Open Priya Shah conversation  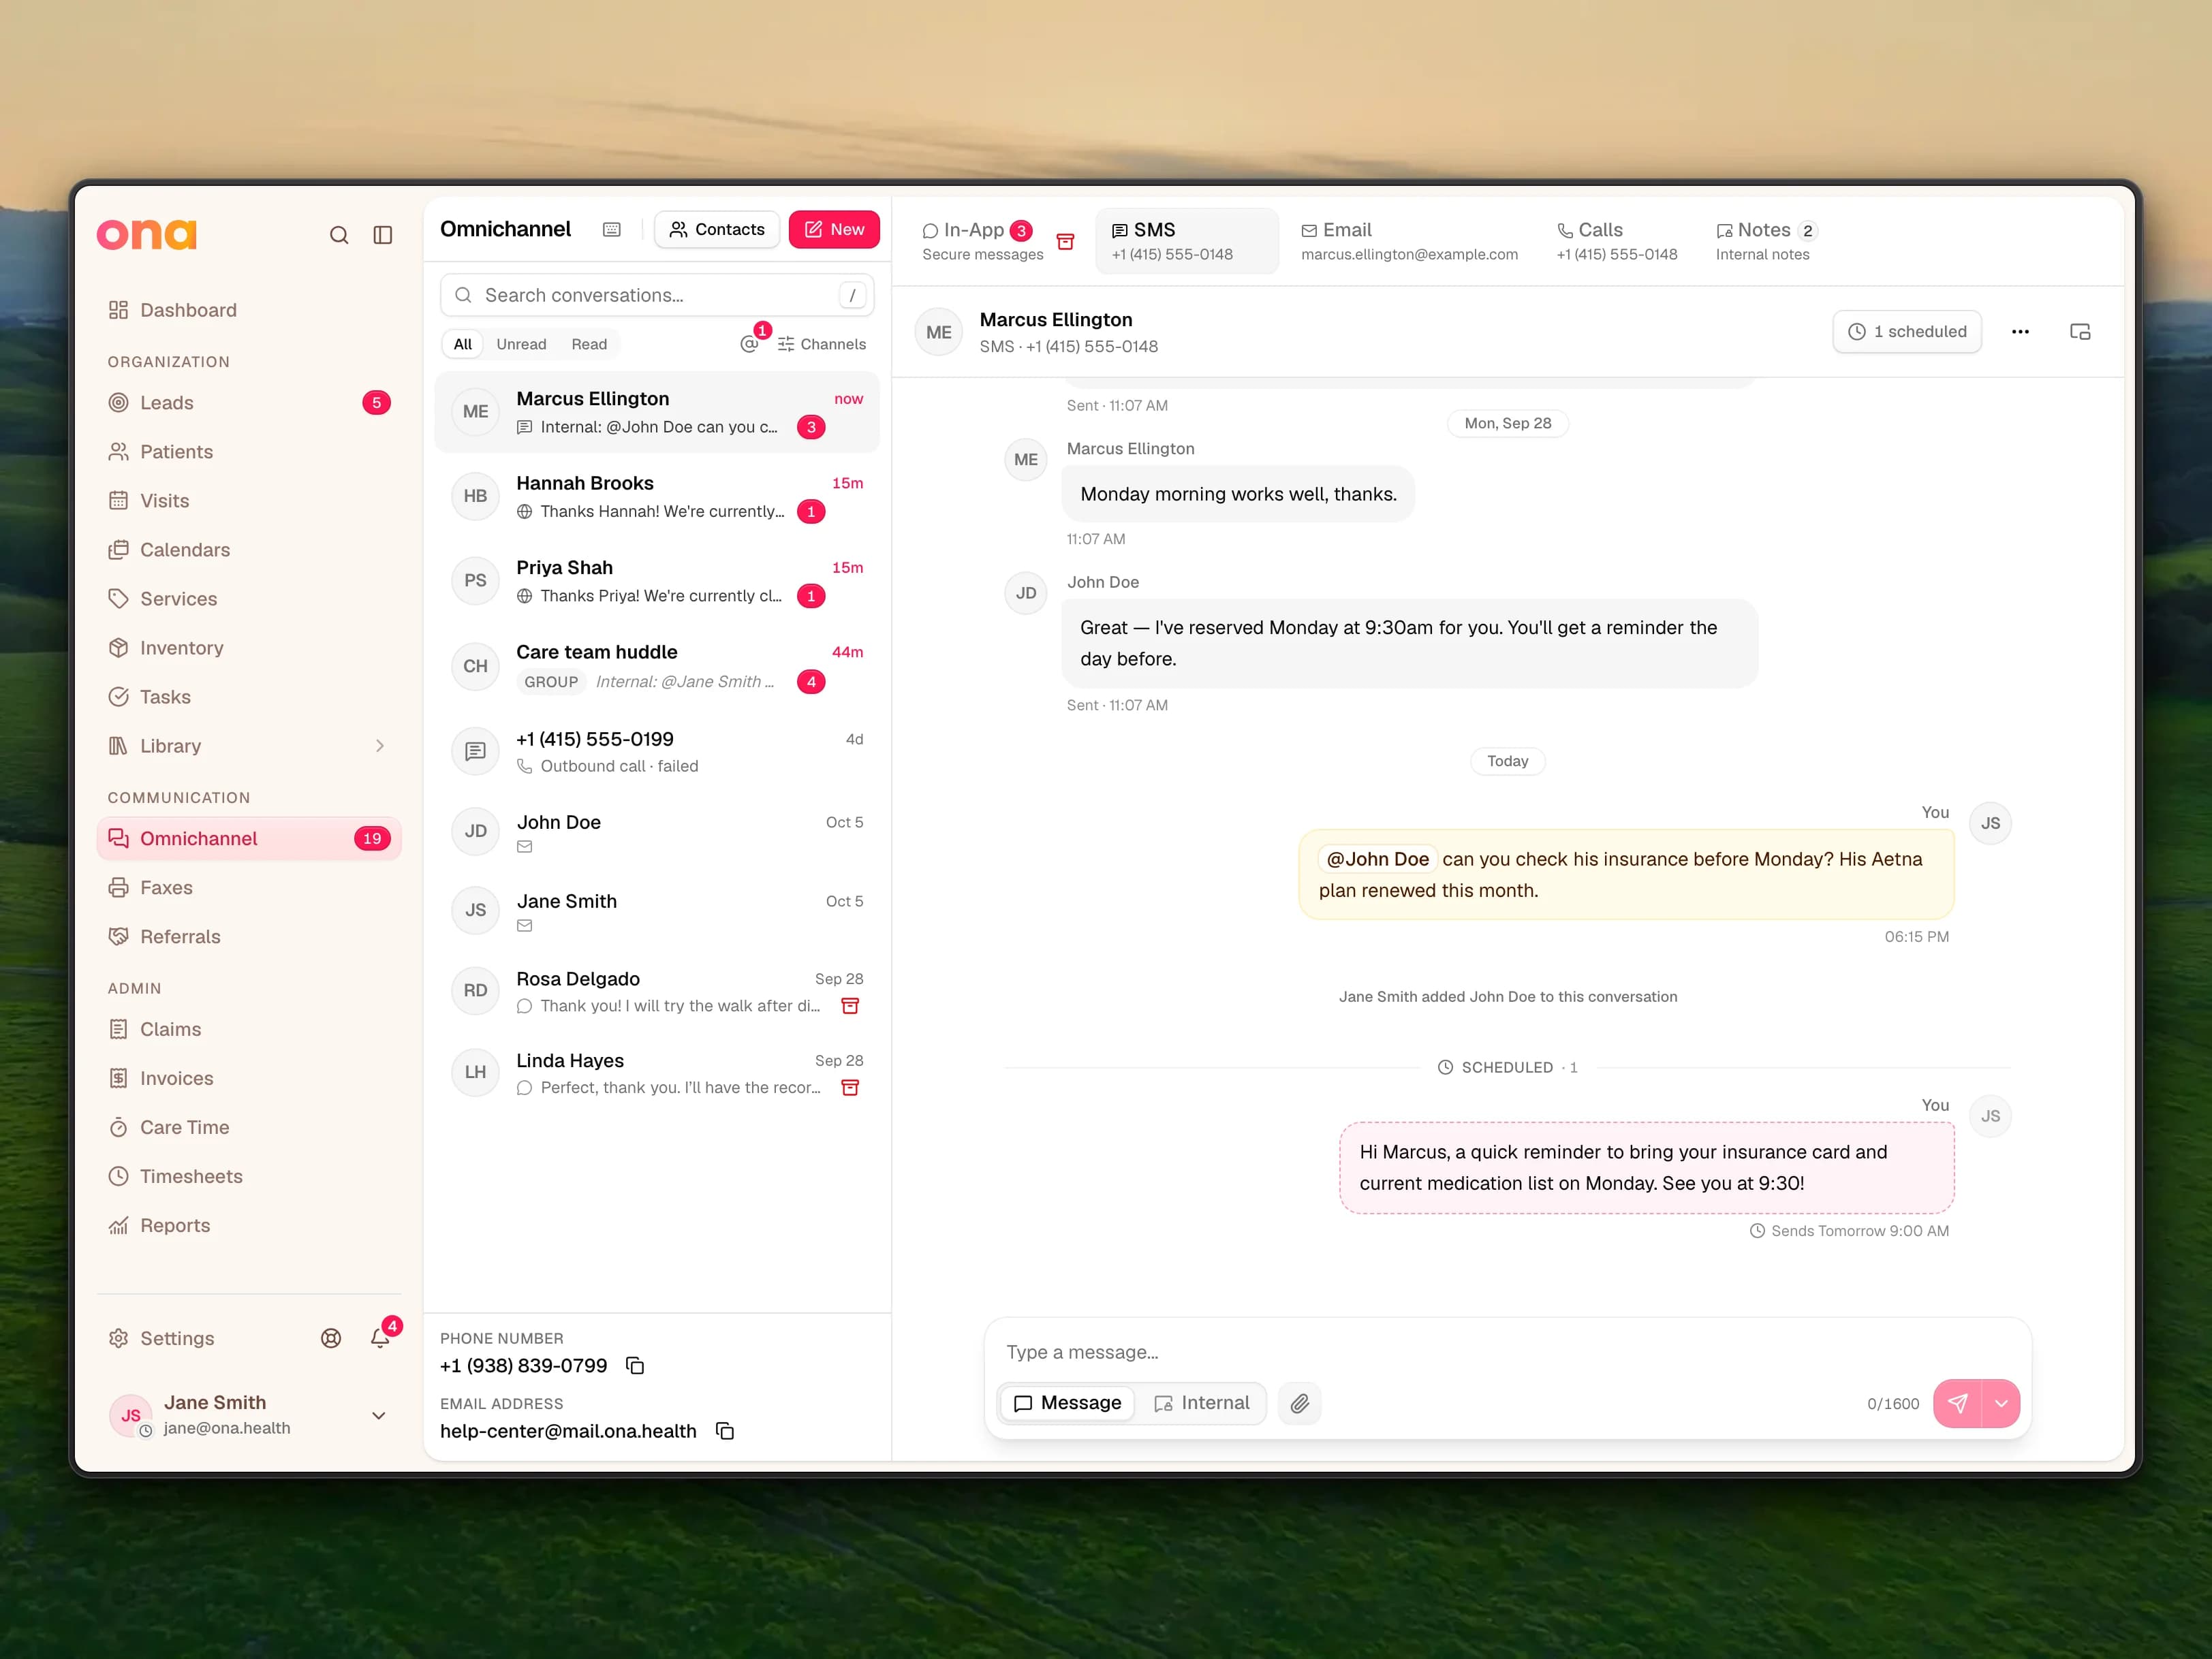pos(657,582)
